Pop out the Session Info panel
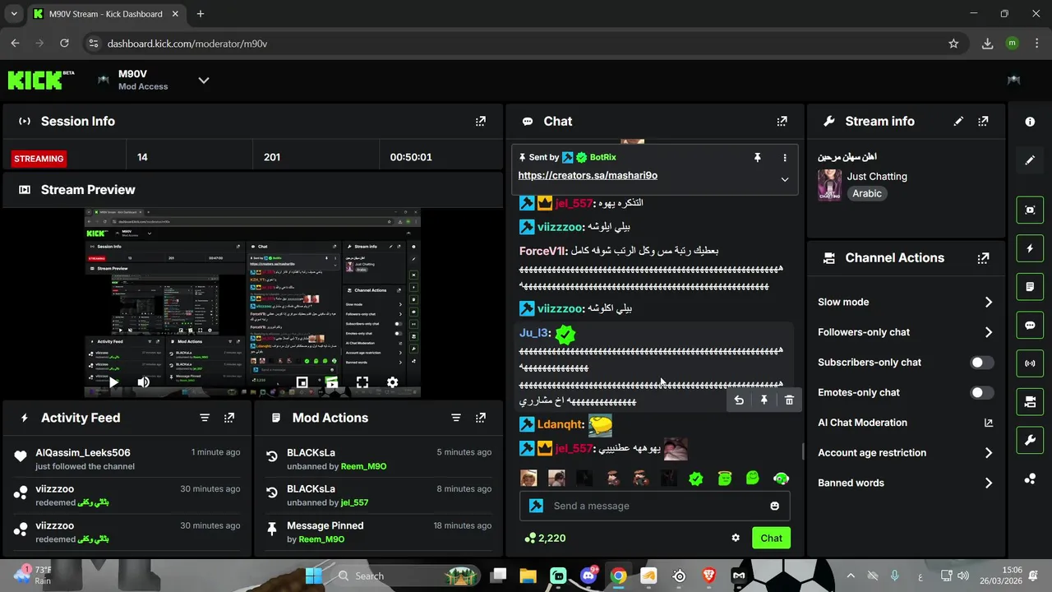The height and width of the screenshot is (592, 1052). 481,121
